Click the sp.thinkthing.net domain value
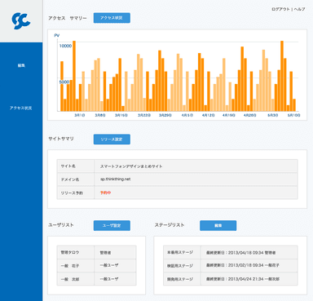 tap(116, 179)
